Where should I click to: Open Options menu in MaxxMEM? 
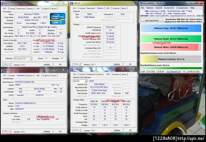pyautogui.click(x=150, y=8)
